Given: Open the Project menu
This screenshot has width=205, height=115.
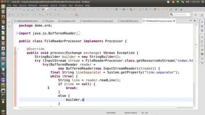Looking at the screenshot, I should pyautogui.click(x=63, y=5).
